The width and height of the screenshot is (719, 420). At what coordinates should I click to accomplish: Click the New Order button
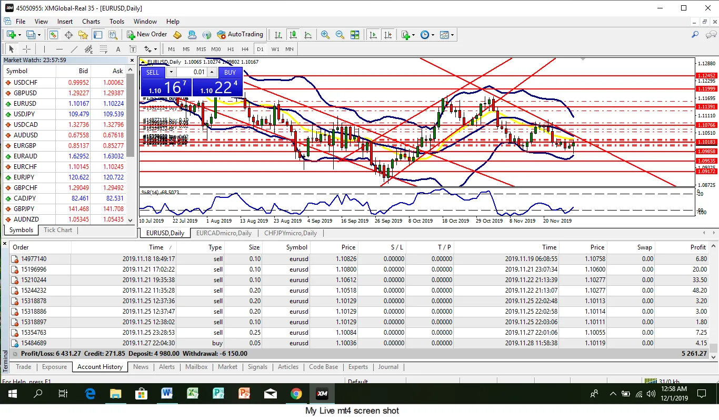[x=147, y=34]
